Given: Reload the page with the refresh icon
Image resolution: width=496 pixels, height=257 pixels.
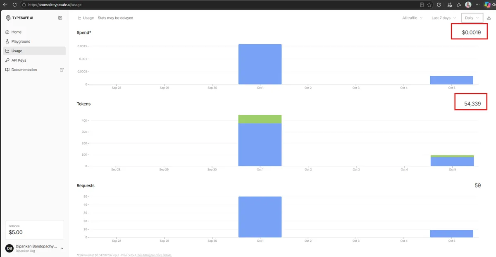Looking at the screenshot, I should coord(14,5).
